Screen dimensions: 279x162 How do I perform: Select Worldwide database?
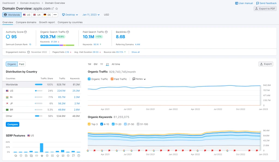[12, 15]
